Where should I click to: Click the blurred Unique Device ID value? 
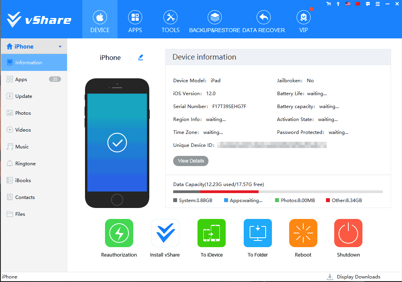[272, 145]
